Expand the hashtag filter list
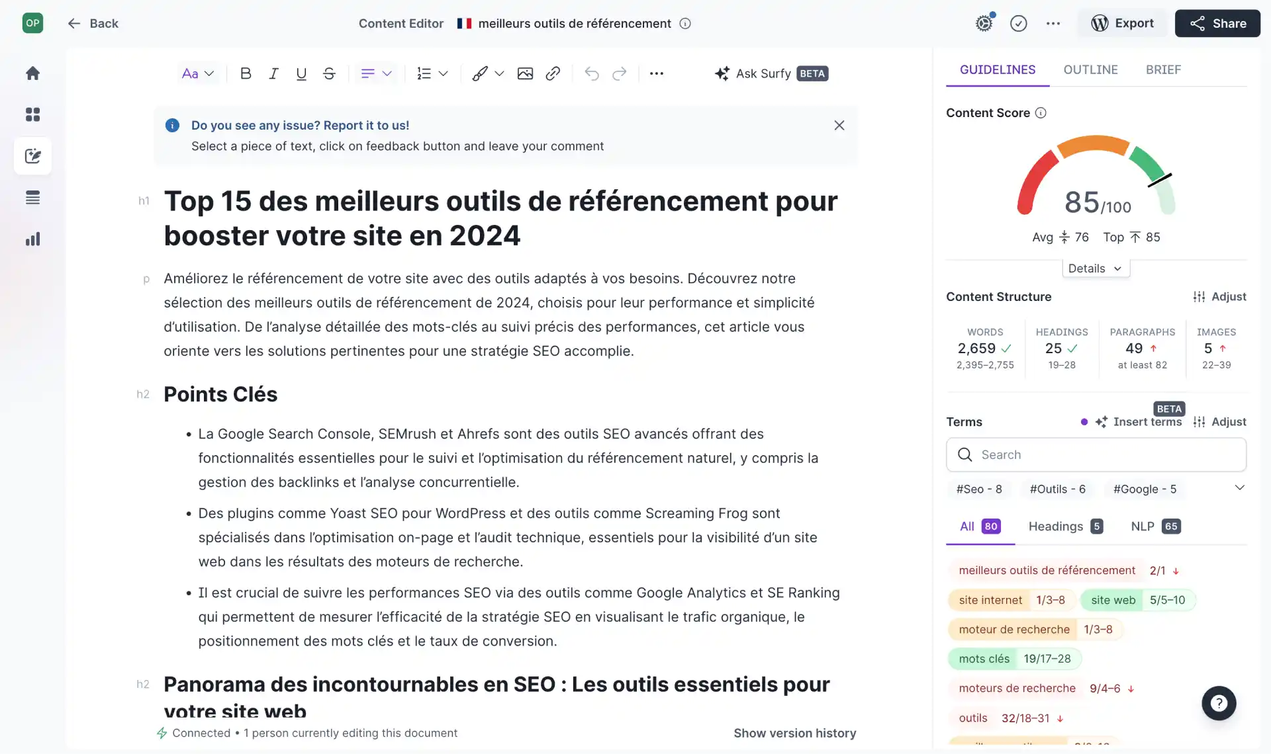 coord(1240,488)
